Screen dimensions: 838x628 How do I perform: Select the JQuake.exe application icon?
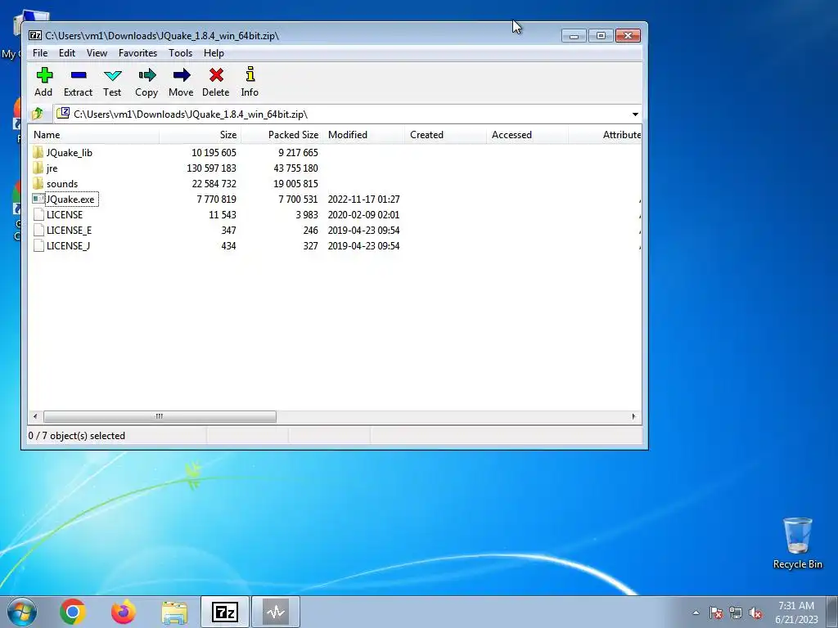point(38,199)
